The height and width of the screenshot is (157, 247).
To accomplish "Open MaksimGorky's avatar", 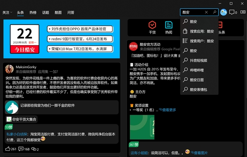I will [x=9, y=69].
